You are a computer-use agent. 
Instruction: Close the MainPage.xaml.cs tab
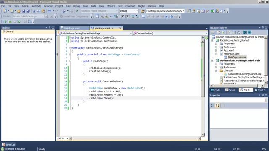click(x=120, y=28)
